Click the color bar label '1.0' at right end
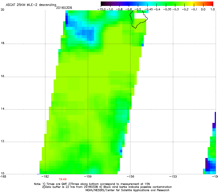This screenshot has width=218, height=192. [213, 9]
